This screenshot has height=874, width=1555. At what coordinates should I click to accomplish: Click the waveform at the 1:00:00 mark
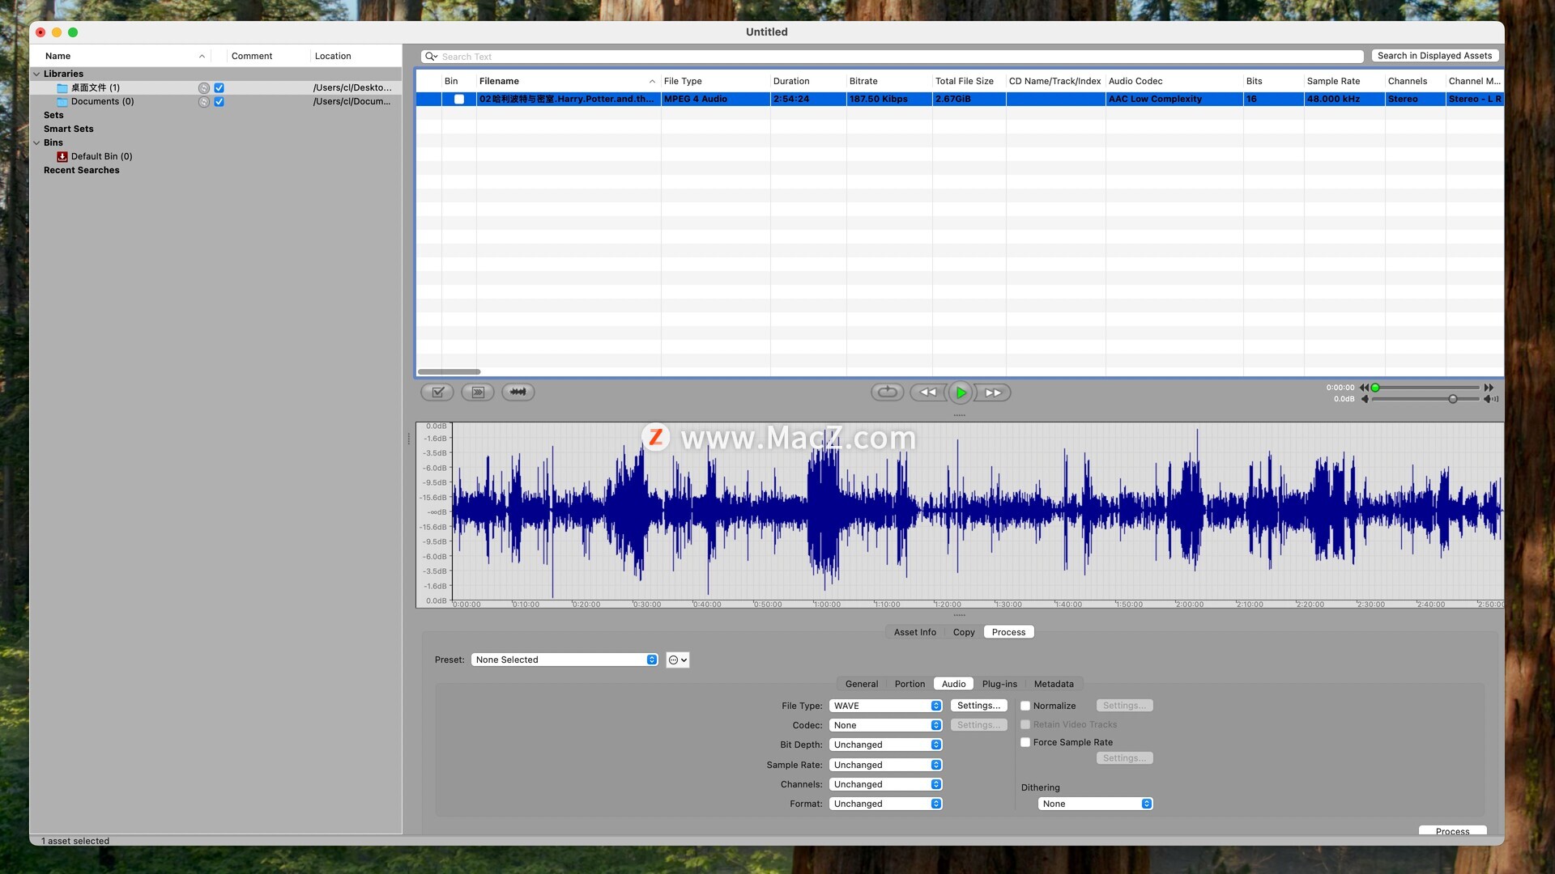pyautogui.click(x=827, y=511)
